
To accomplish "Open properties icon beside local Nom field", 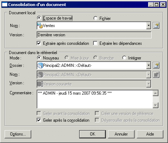I will pos(156,26).
